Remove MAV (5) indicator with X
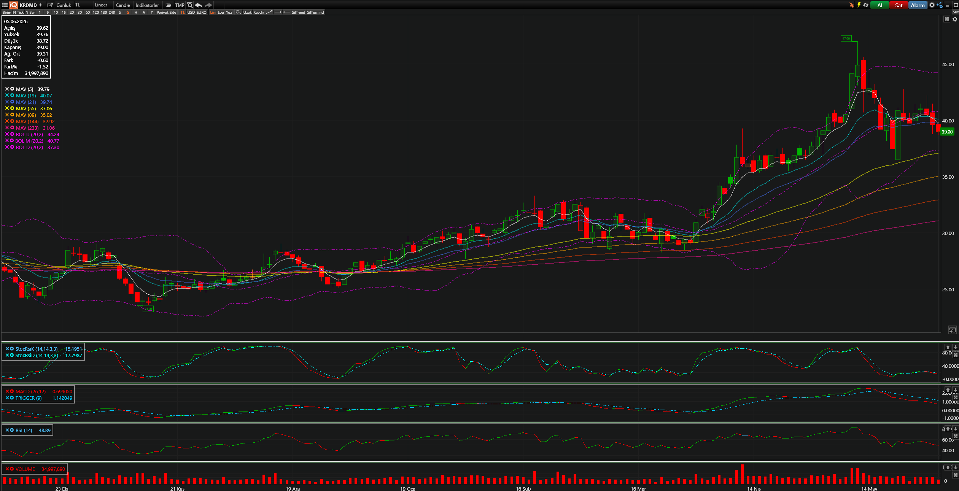Screen dimensions: 959x491 click(x=7, y=89)
